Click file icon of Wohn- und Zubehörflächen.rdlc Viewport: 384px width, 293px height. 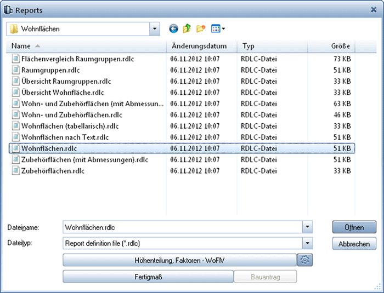click(x=16, y=115)
